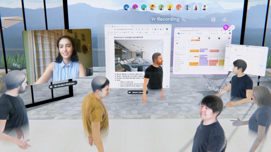271x152 pixels.
Task: Click the pencil icon beside Vr Recording
Action: tap(183, 20)
